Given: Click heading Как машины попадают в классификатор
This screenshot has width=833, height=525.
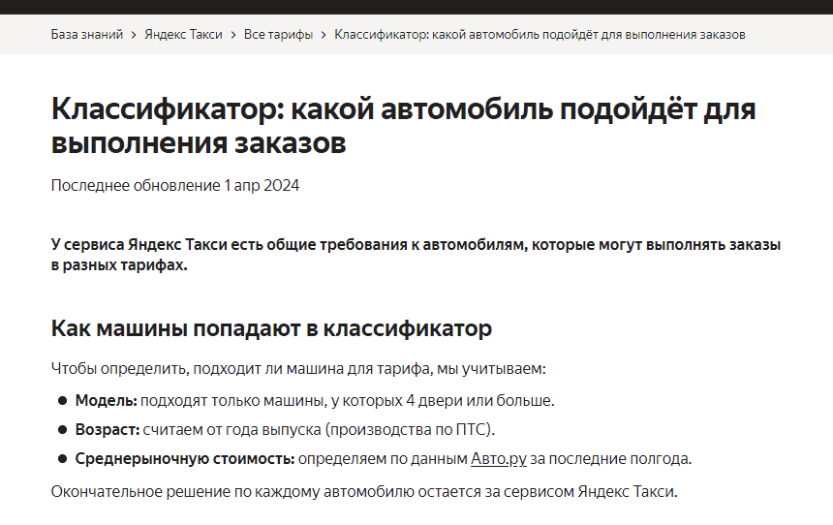Looking at the screenshot, I should click(271, 328).
